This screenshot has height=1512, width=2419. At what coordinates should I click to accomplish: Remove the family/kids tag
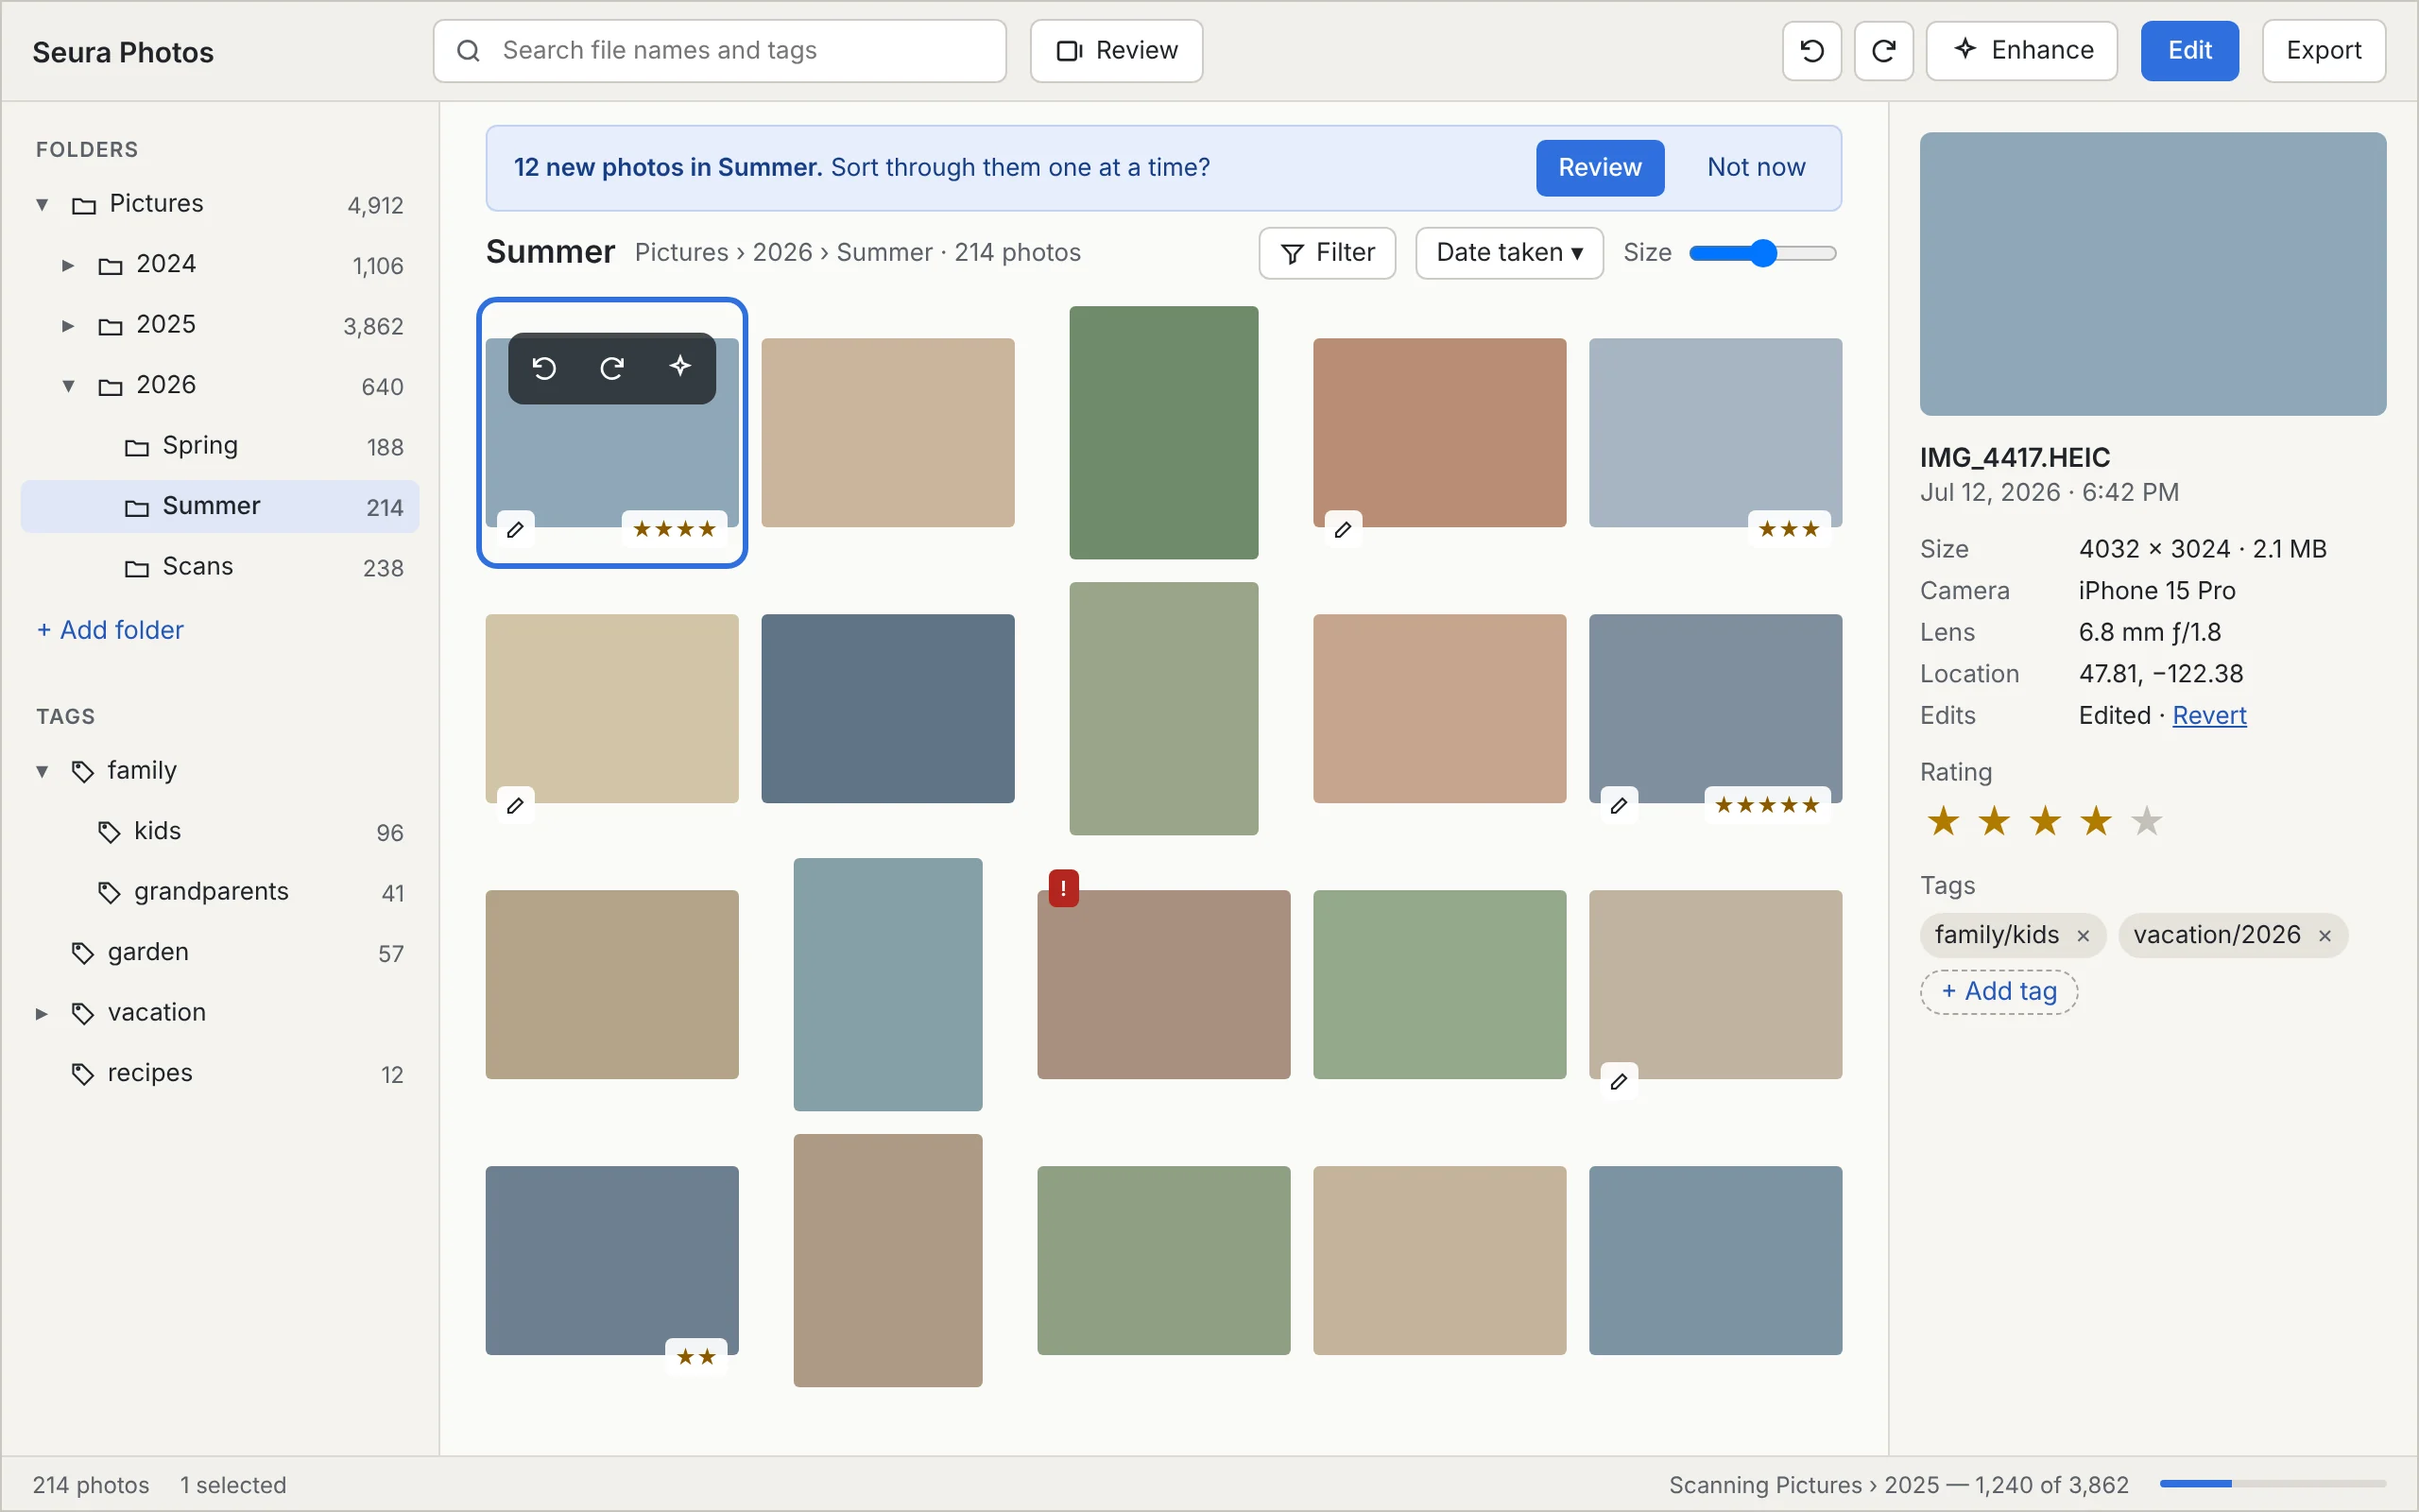(x=2084, y=936)
